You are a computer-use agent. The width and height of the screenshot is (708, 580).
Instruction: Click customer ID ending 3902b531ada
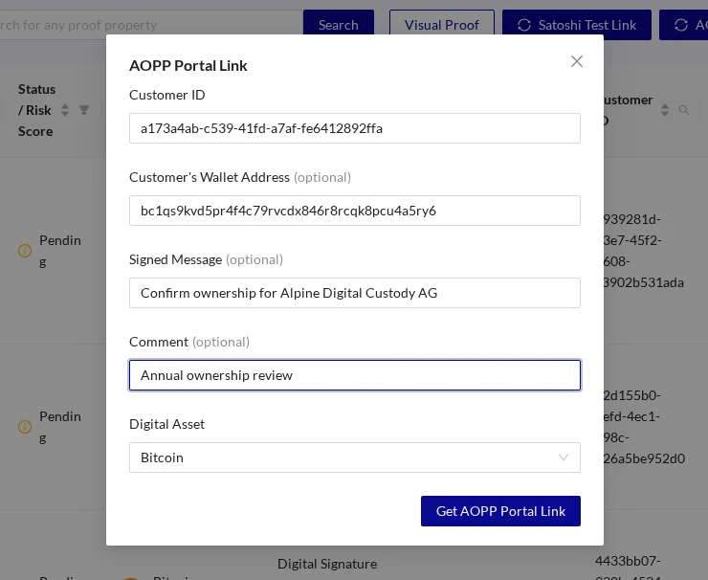[x=644, y=251]
